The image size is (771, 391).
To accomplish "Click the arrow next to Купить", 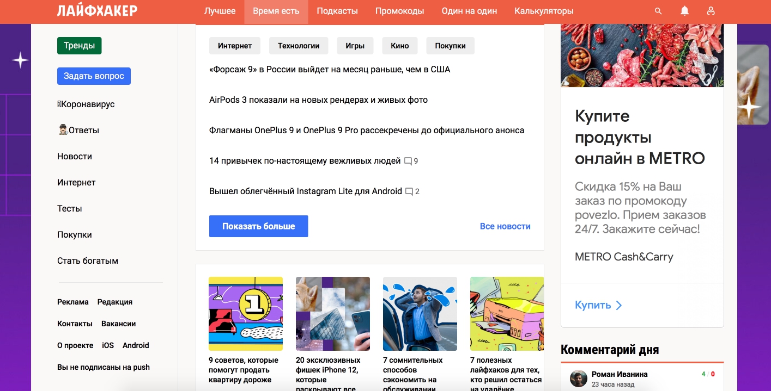I will click(x=618, y=305).
